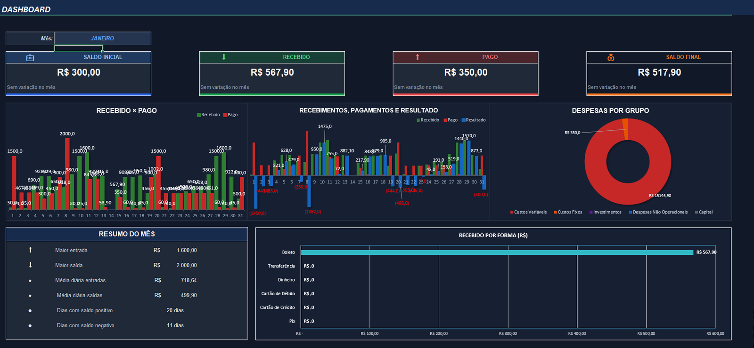Click the R$ 350,00 Pago value

click(466, 72)
